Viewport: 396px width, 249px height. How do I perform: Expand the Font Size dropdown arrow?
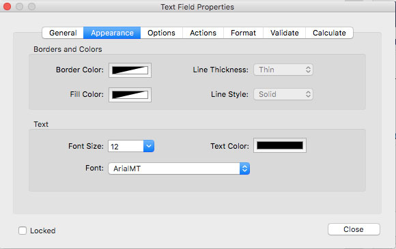tap(149, 146)
